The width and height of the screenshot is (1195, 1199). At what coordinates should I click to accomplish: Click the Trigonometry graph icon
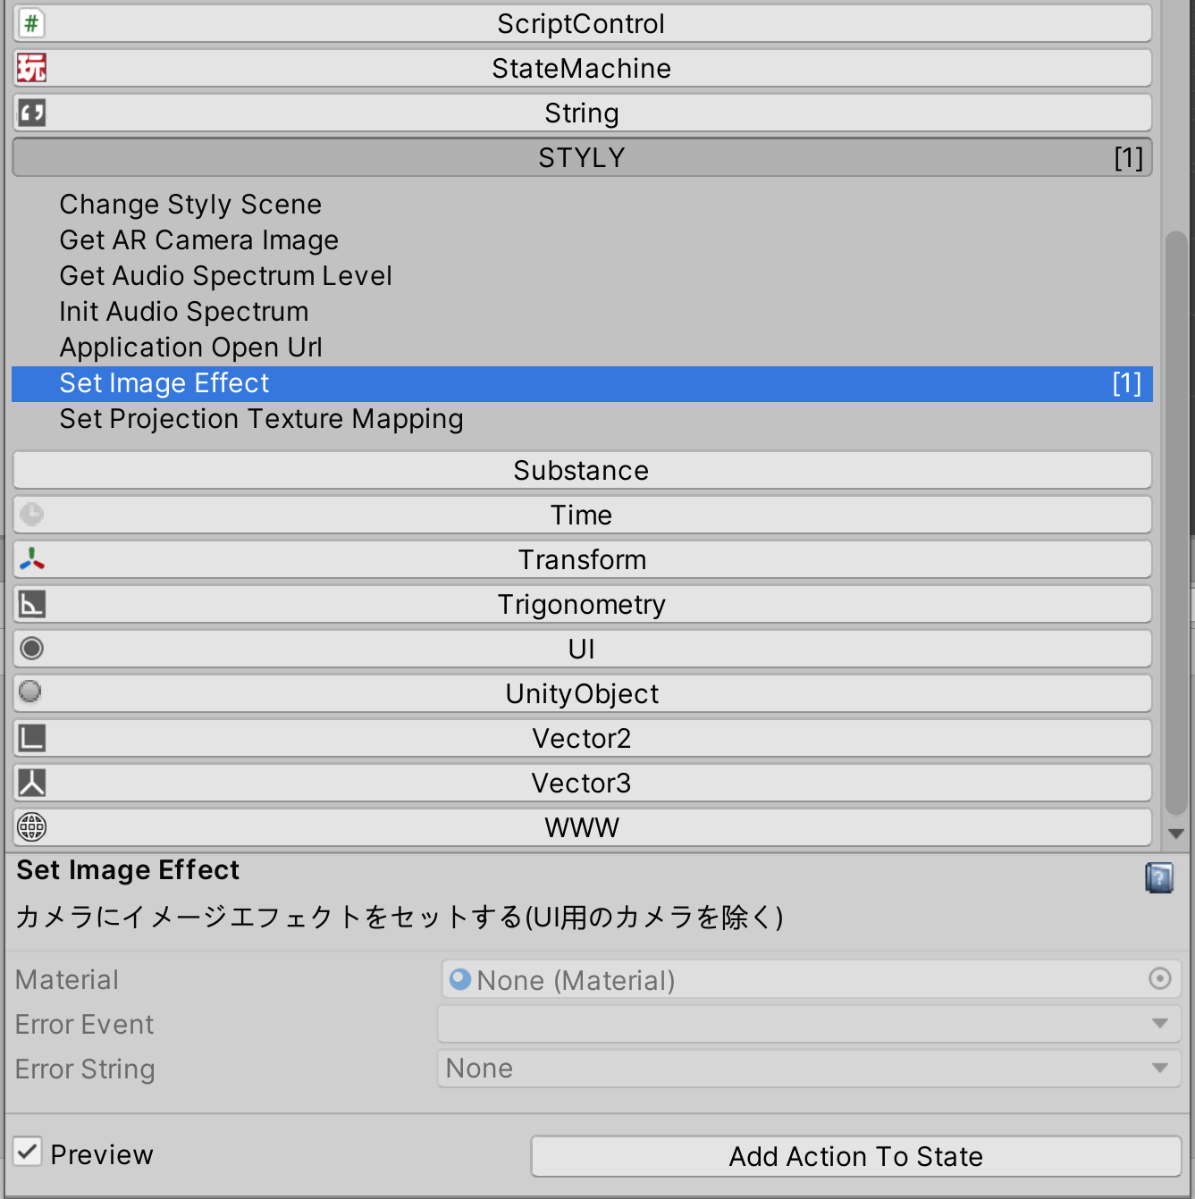30,604
